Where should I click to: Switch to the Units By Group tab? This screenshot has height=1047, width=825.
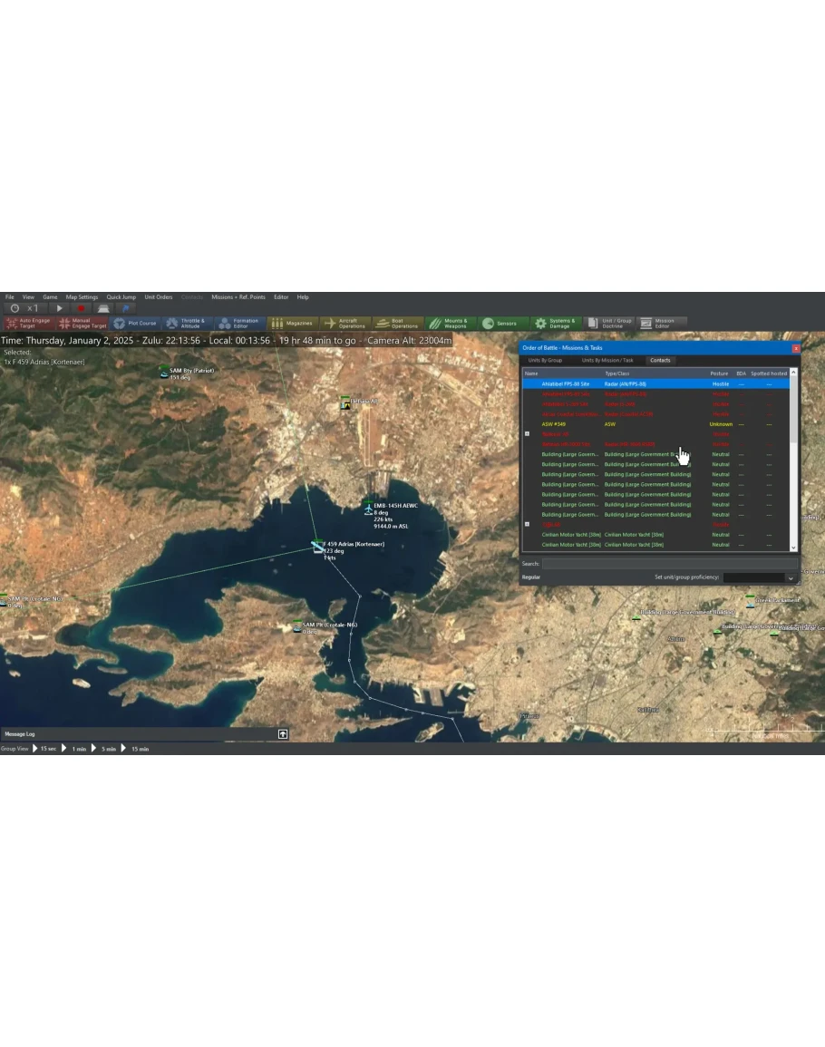[545, 361]
